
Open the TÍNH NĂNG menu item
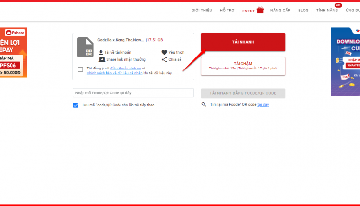[x=327, y=11]
